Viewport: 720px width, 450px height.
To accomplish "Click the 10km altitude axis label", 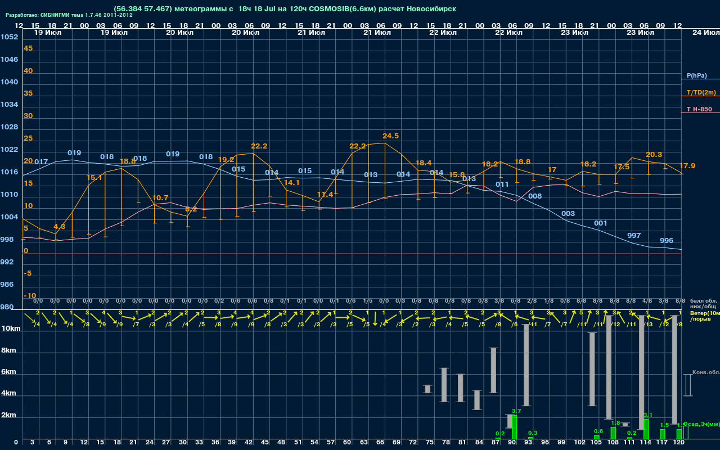I will (x=10, y=328).
